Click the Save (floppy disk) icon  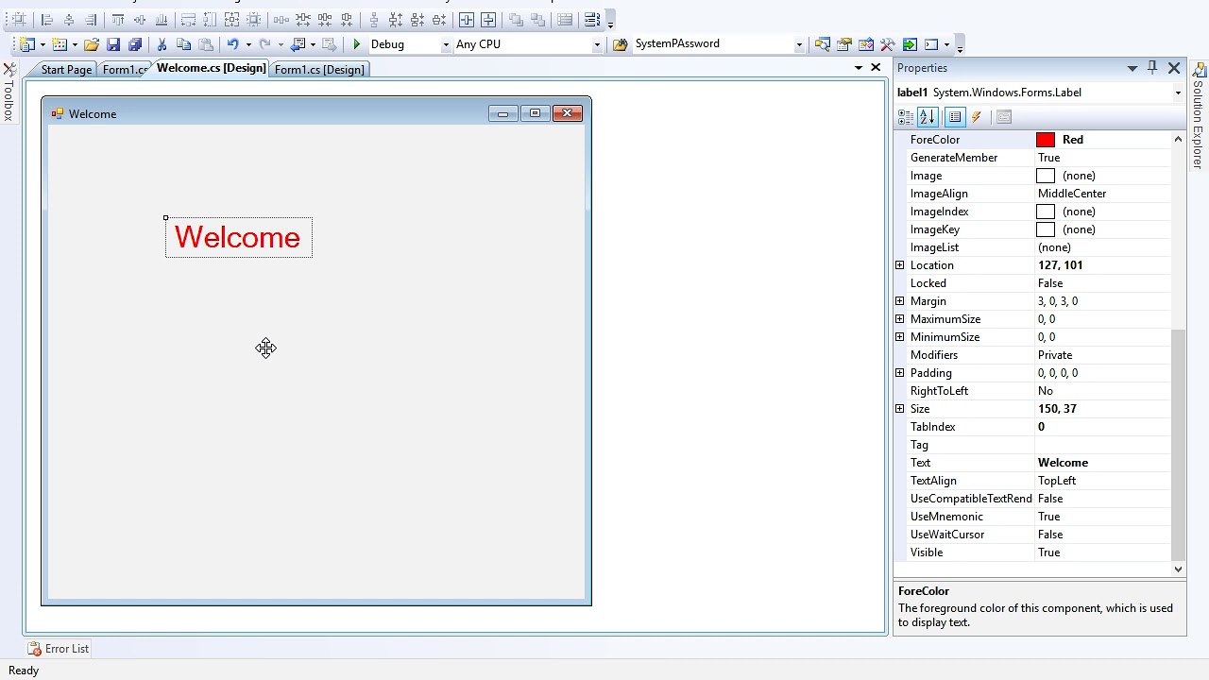(x=113, y=44)
